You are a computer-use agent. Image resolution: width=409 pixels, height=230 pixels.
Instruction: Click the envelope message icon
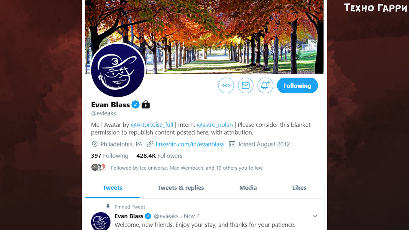pyautogui.click(x=246, y=86)
